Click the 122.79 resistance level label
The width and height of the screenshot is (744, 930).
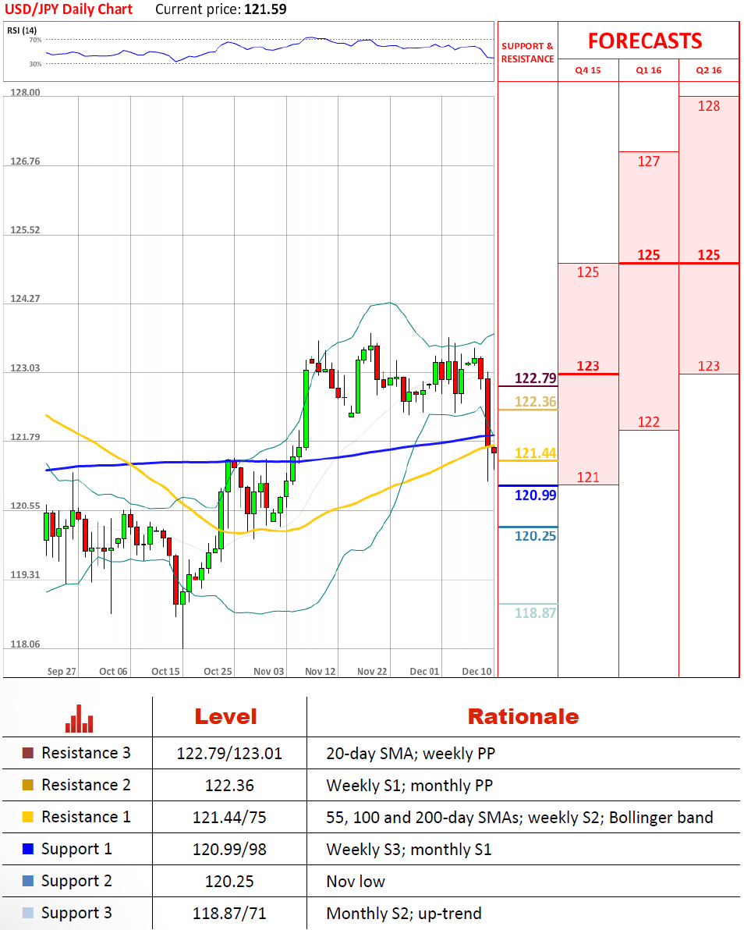point(535,378)
